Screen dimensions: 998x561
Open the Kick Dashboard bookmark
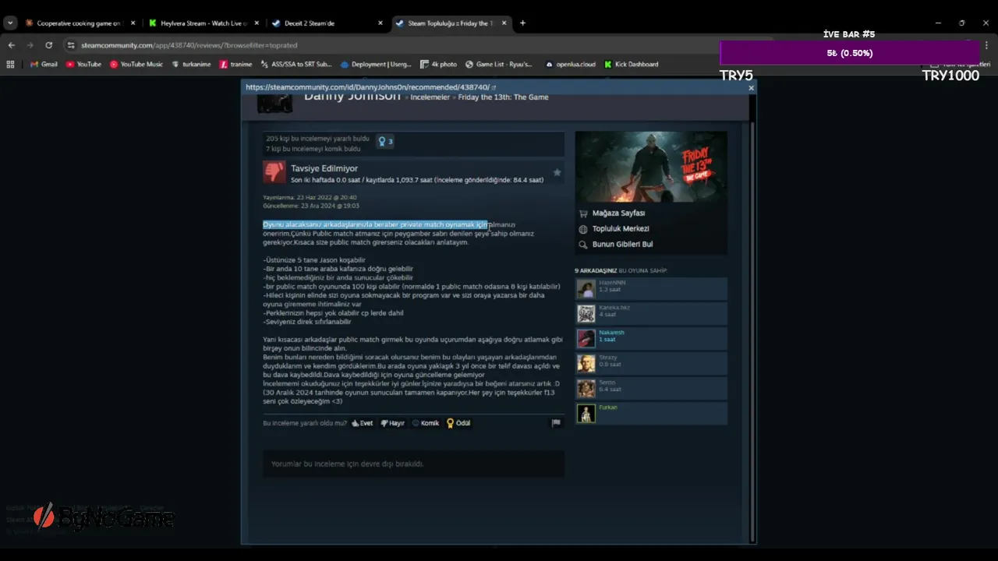pos(632,65)
